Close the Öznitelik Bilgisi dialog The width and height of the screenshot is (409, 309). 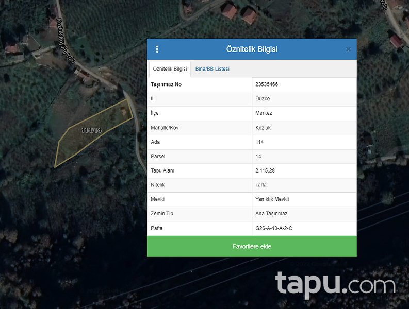(x=348, y=49)
